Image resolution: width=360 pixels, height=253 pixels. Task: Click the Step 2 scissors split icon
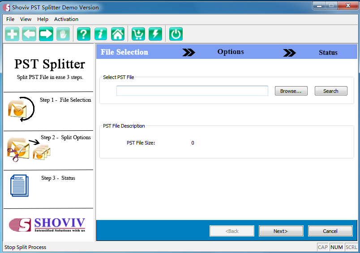click(29, 149)
